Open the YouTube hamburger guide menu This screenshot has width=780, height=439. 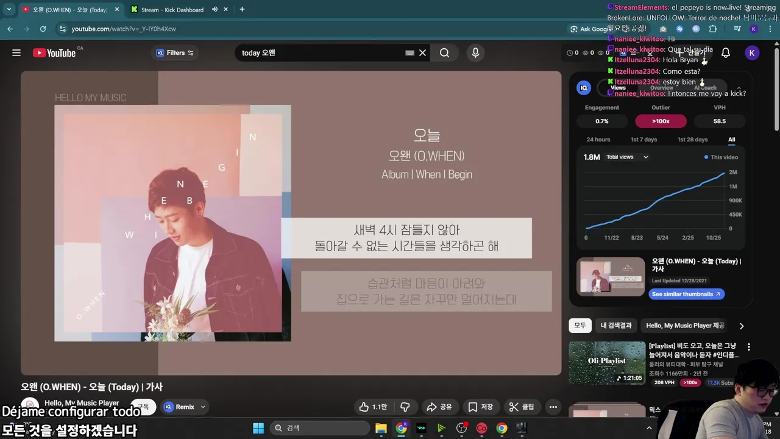click(16, 53)
